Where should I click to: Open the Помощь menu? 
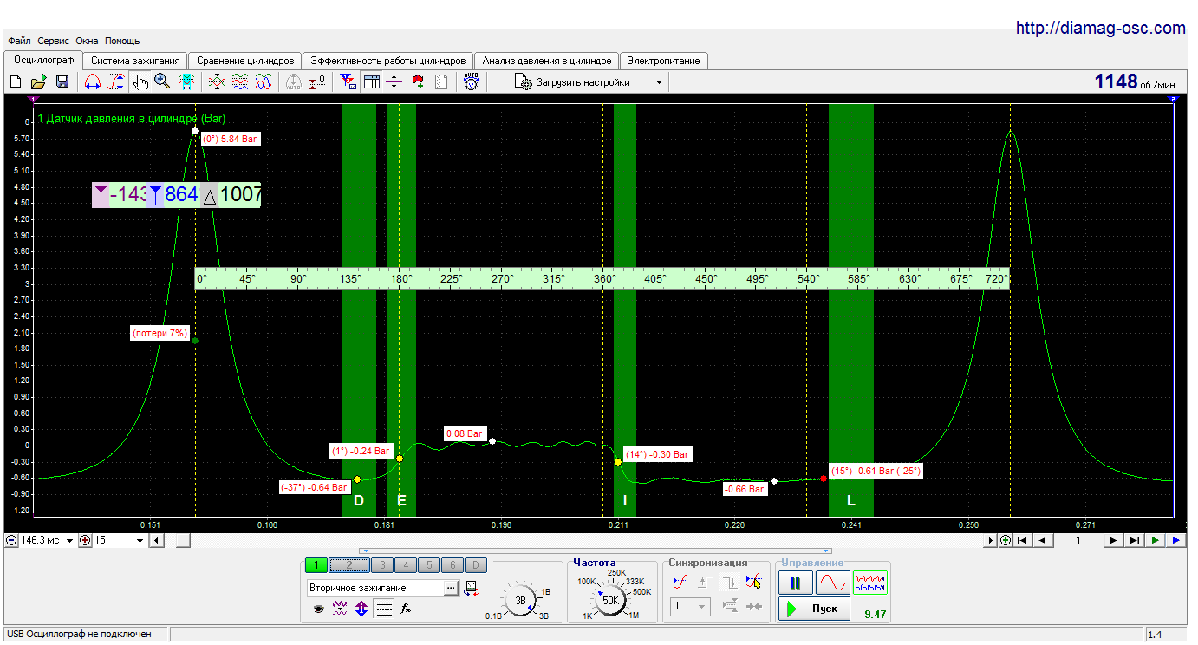[x=122, y=41]
